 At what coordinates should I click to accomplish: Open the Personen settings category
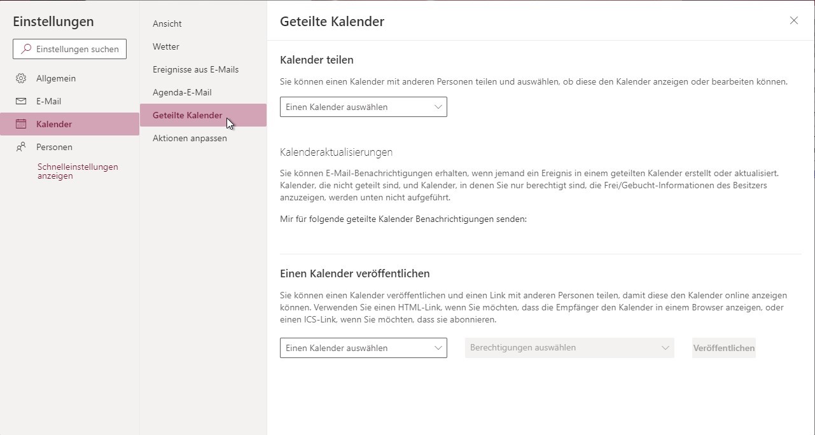(69, 147)
